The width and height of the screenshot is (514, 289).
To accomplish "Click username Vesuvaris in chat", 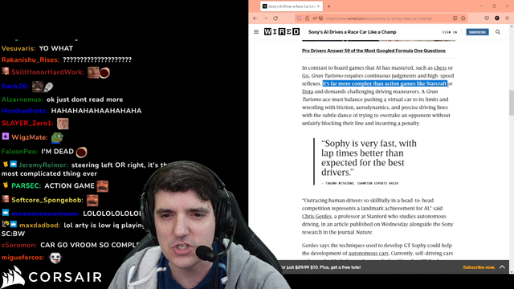I will [18, 48].
